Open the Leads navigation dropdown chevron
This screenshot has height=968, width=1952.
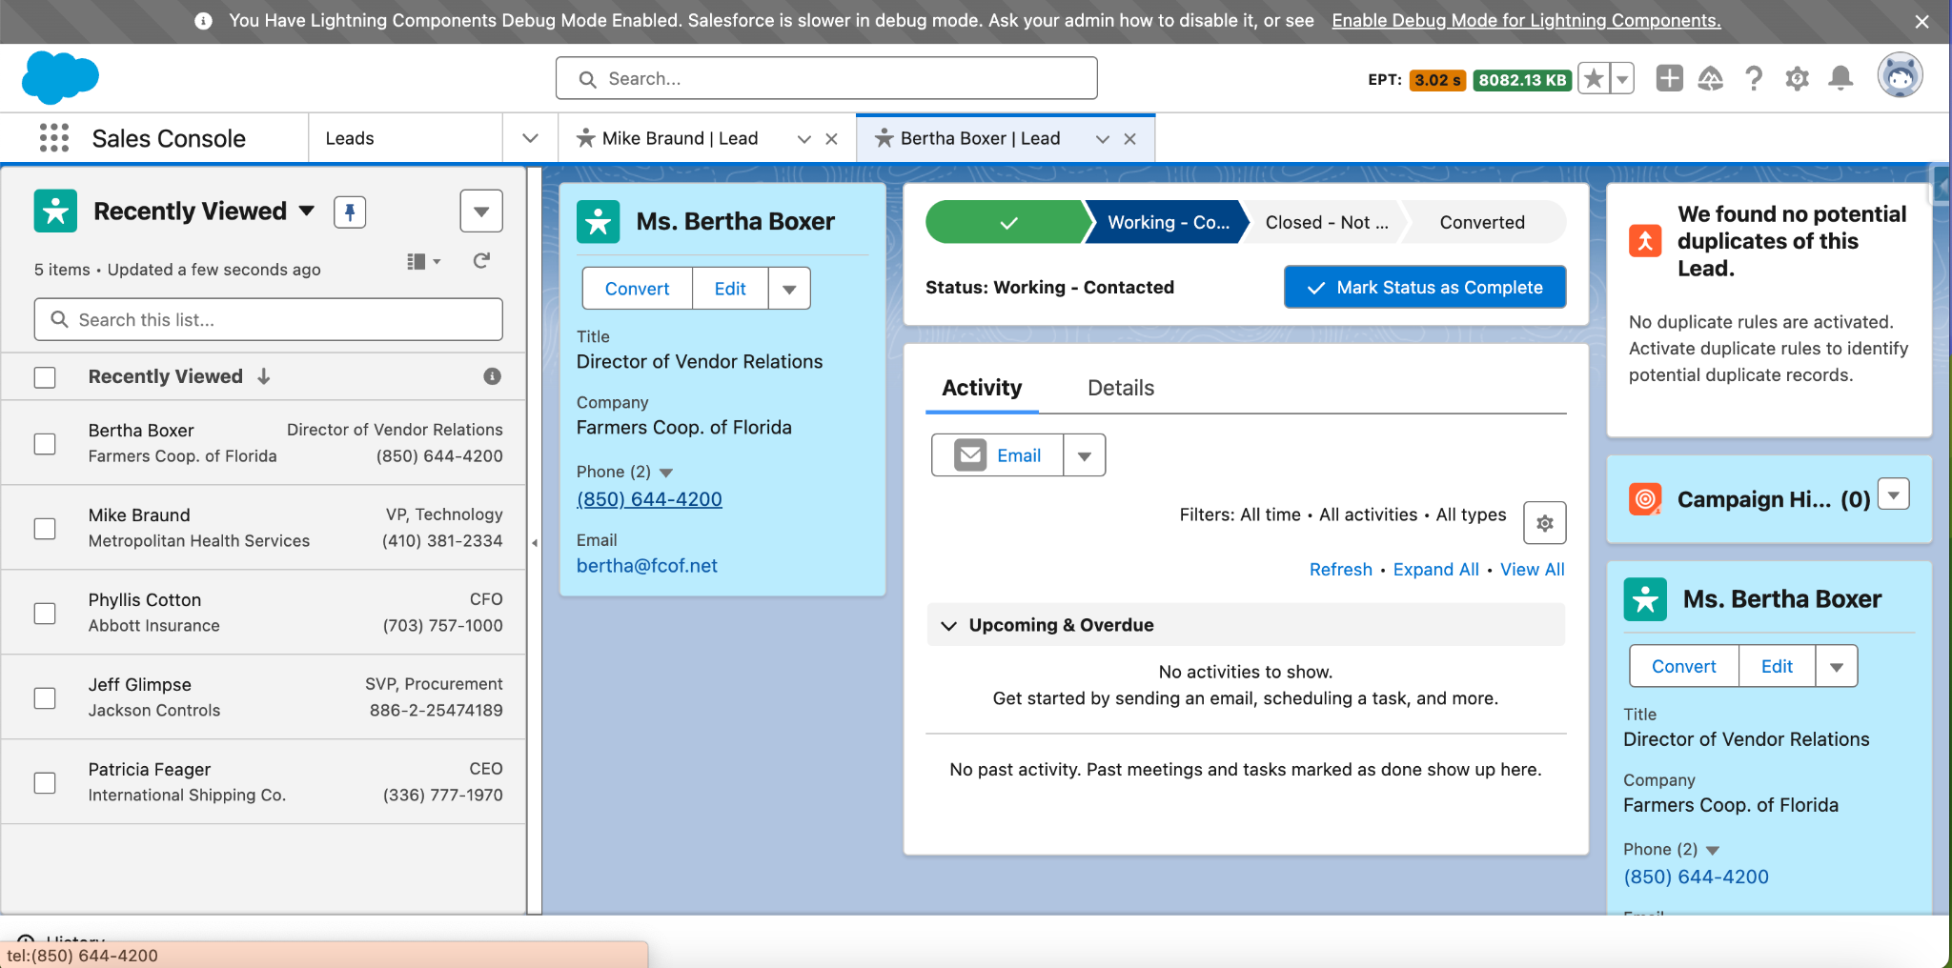point(530,138)
